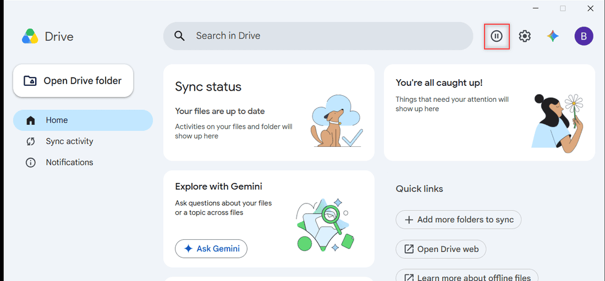Focus the Search in Drive field

[x=318, y=36]
